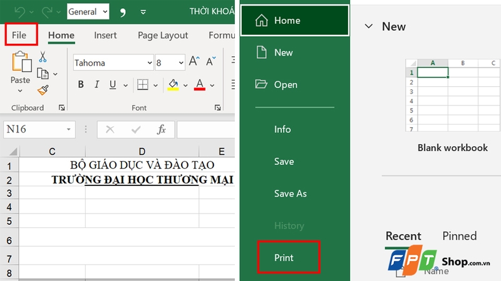Expand the Borders options arrow
The width and height of the screenshot is (501, 281).
pos(155,86)
